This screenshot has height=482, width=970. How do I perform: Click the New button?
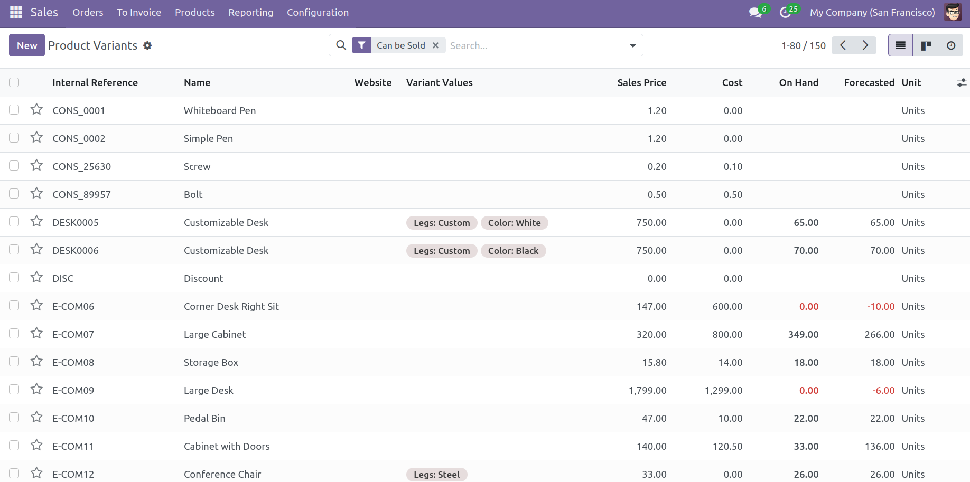27,45
